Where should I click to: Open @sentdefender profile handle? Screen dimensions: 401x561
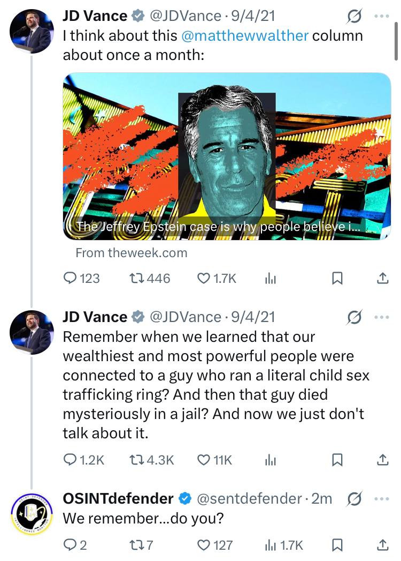249,499
